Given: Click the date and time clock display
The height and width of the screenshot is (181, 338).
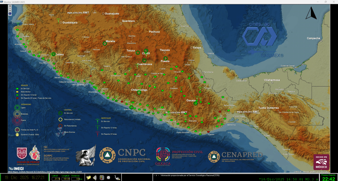Looking at the screenshot, I should [25, 177].
